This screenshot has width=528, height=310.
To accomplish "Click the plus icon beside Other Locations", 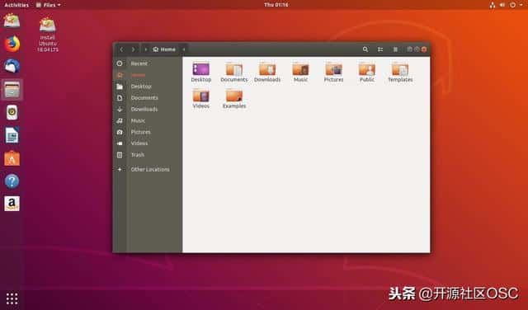I will [120, 169].
